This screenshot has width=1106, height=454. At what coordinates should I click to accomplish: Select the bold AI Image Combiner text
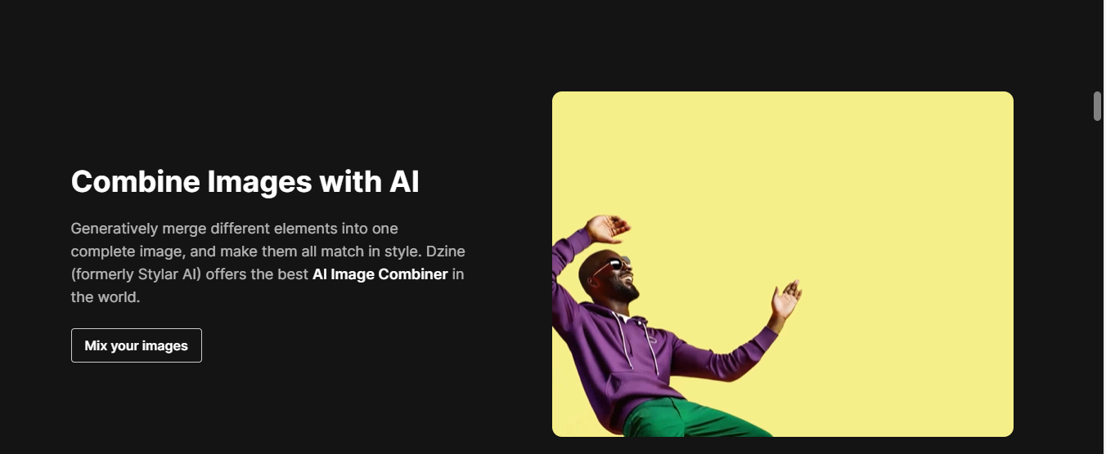click(380, 274)
